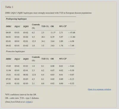The height and width of the screenshot is (109, 119).
Task: Open reference 18 citation link
Action: (29, 102)
